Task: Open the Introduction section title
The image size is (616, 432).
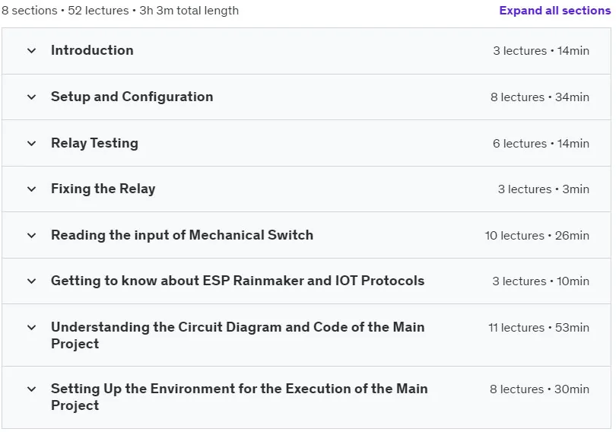Action: click(92, 50)
